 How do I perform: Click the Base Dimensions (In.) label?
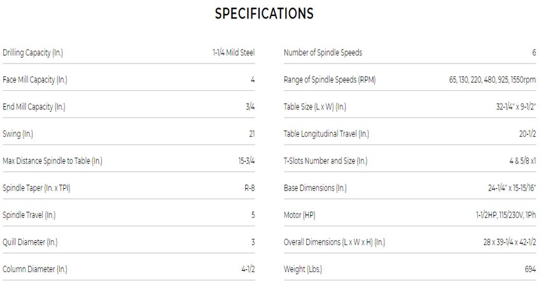pyautogui.click(x=315, y=188)
